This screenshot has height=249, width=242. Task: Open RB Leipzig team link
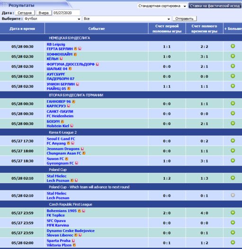pos(56,44)
